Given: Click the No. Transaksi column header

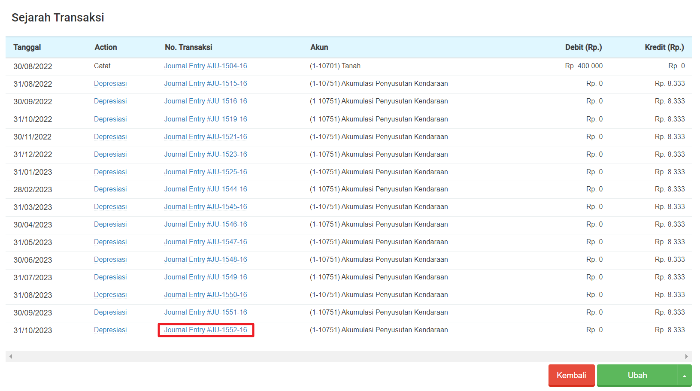Looking at the screenshot, I should [188, 47].
